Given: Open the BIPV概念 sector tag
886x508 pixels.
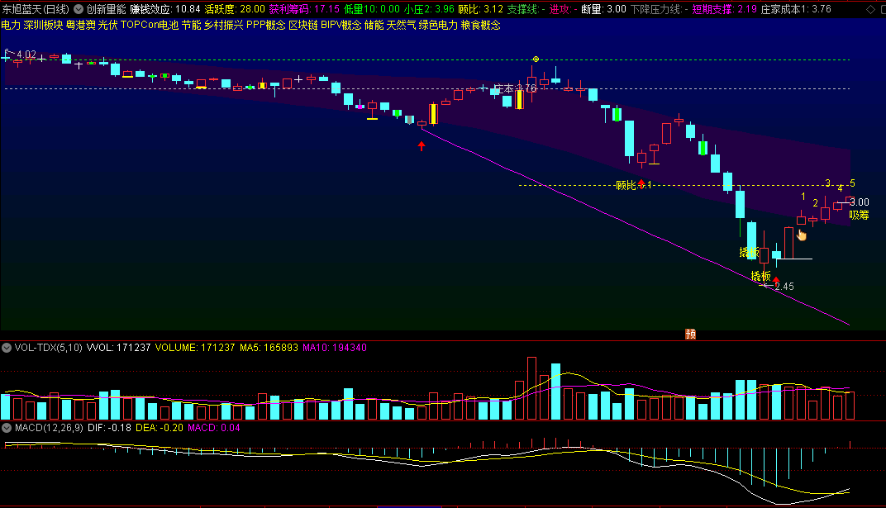Looking at the screenshot, I should tap(341, 25).
